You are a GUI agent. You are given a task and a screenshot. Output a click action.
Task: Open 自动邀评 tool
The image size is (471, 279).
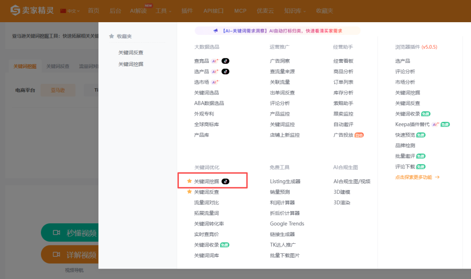tap(343, 124)
